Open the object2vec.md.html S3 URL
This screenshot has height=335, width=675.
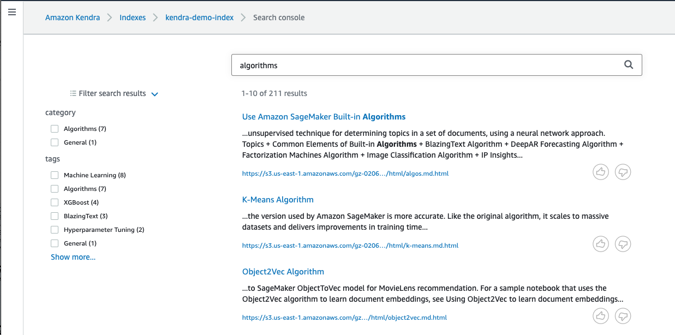pos(344,317)
